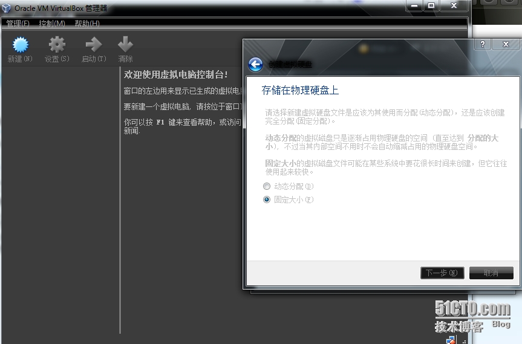This screenshot has width=522, height=344.
Task: Maximize the VirtualBox manager window
Action: point(431,5)
